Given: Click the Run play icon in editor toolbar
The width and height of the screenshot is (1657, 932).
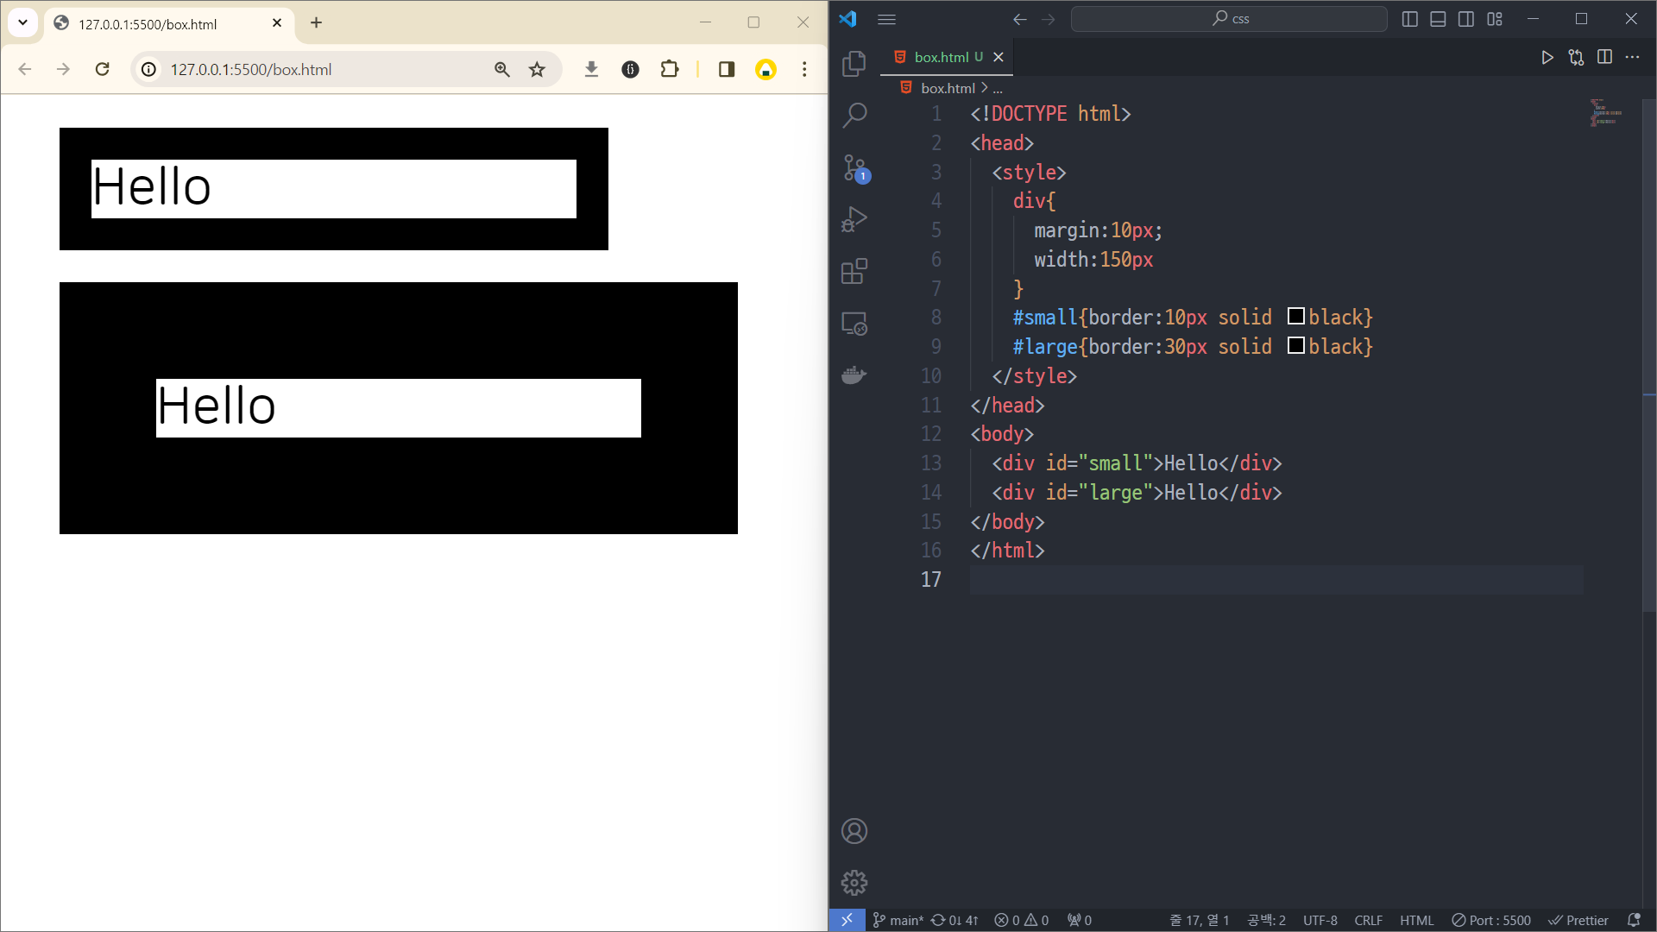Looking at the screenshot, I should pyautogui.click(x=1547, y=57).
